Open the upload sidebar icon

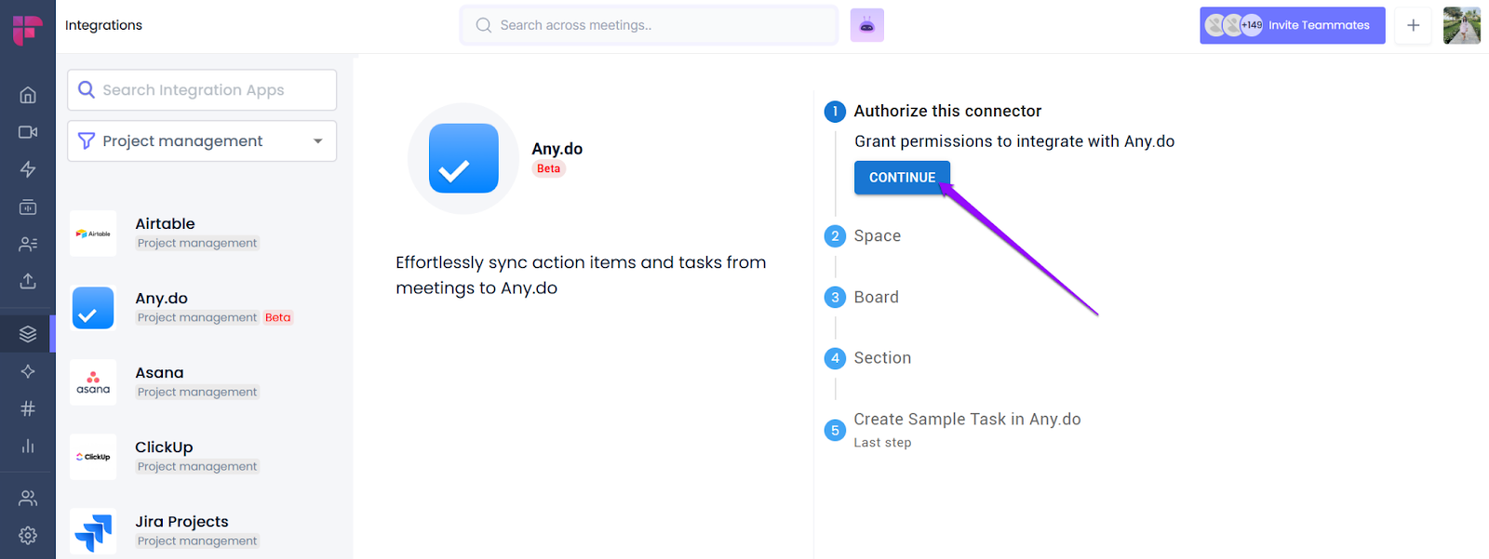click(x=28, y=281)
